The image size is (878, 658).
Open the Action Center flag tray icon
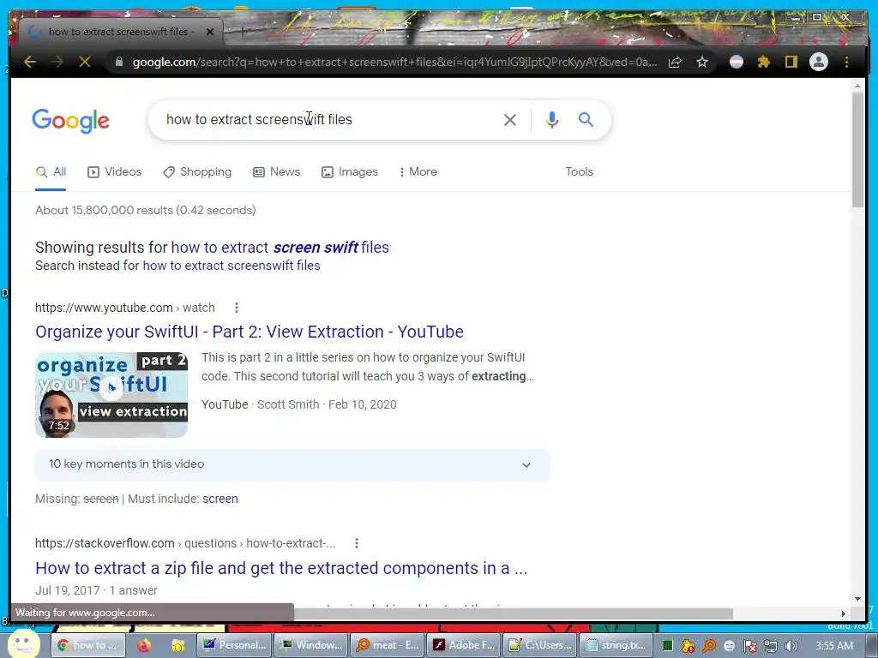pos(749,646)
